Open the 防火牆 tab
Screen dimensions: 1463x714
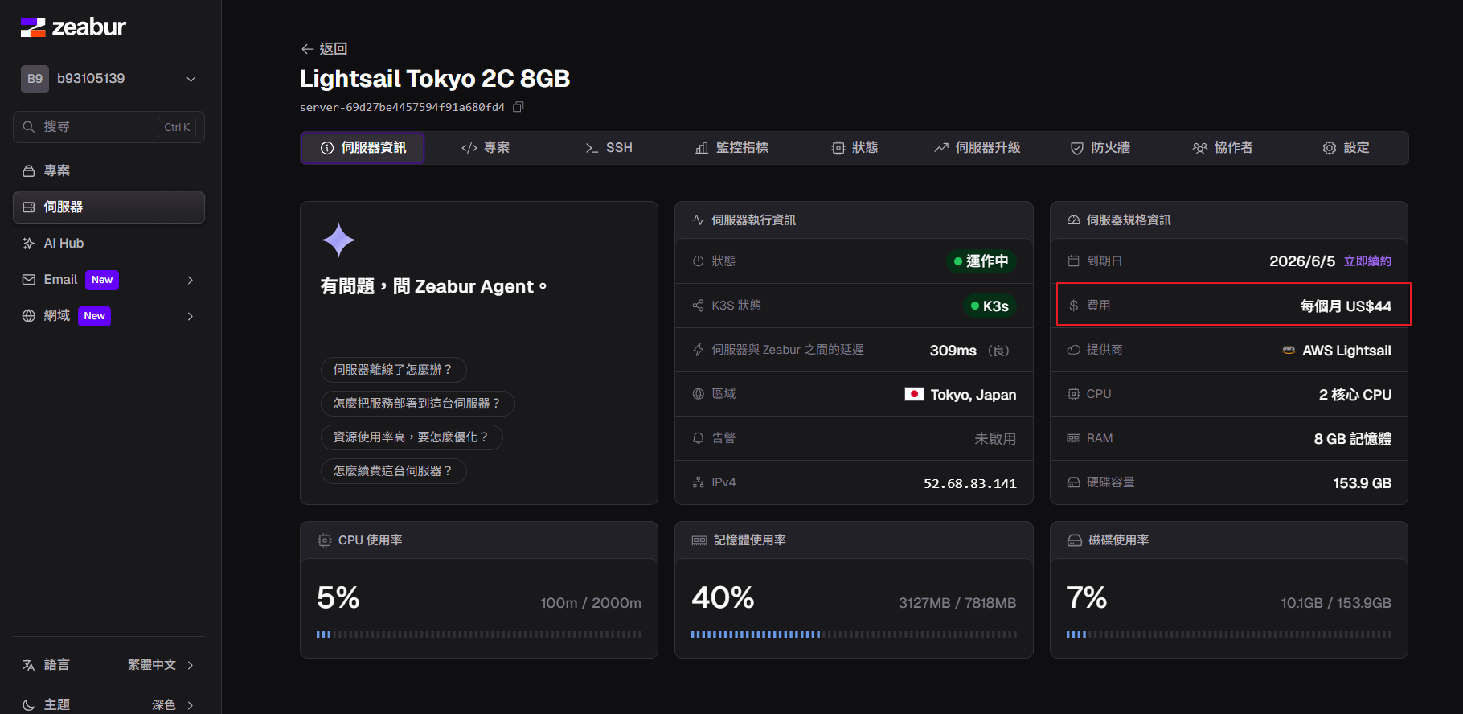(x=1100, y=148)
